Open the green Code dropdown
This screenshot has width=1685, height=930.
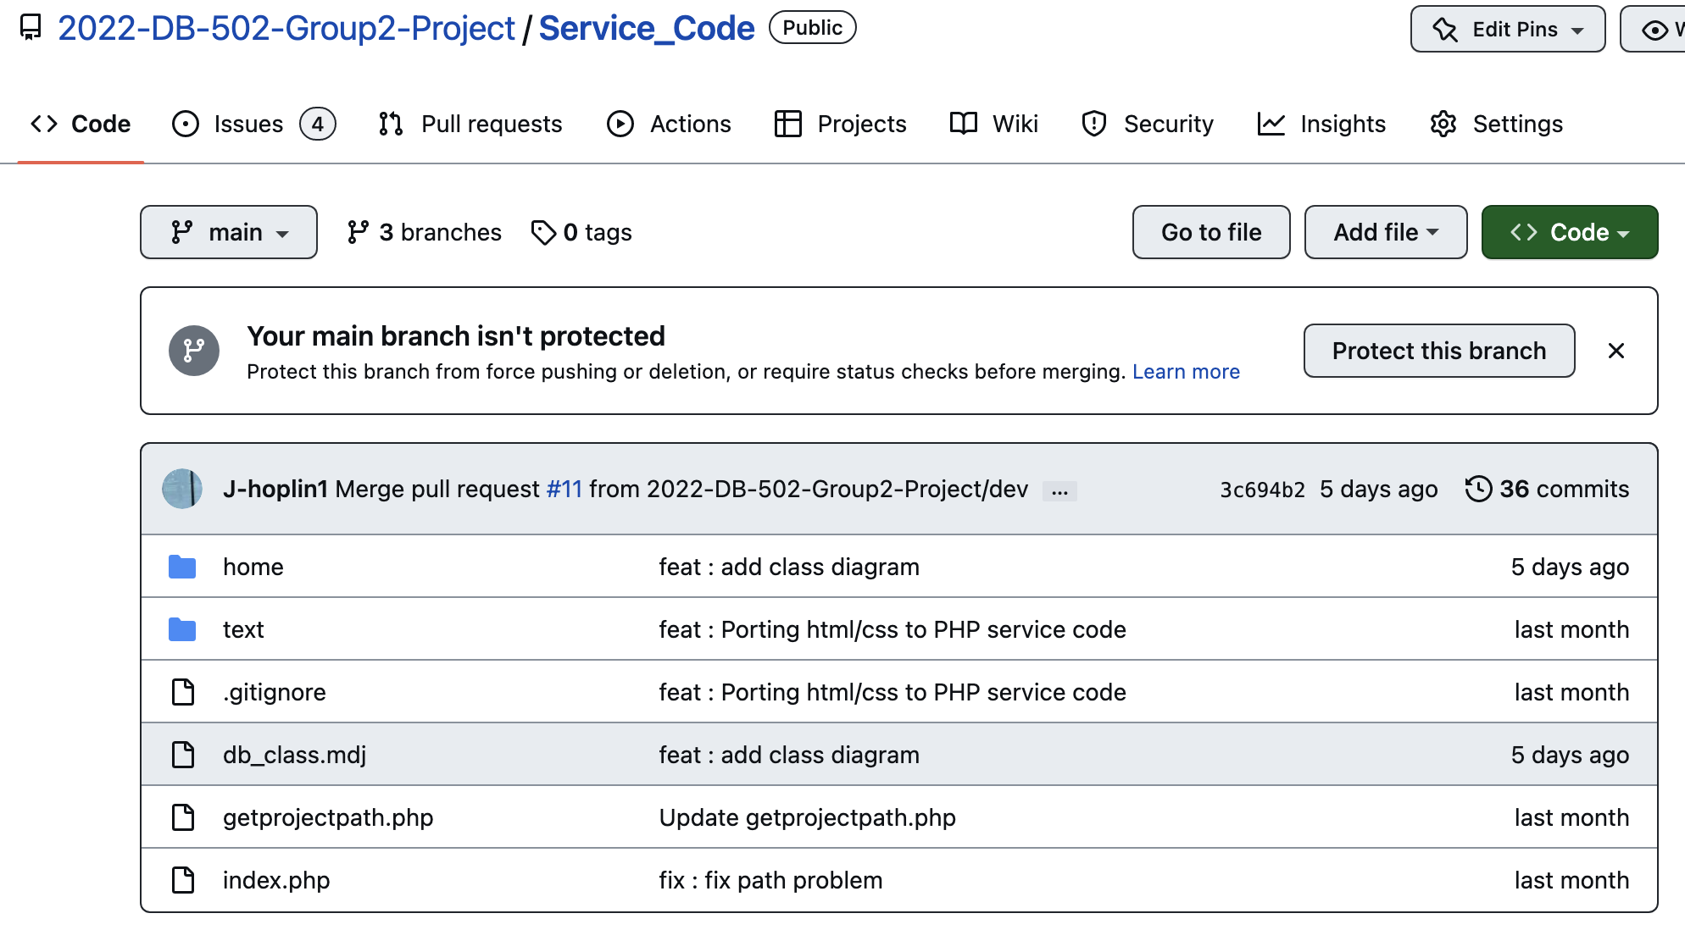pyautogui.click(x=1570, y=232)
